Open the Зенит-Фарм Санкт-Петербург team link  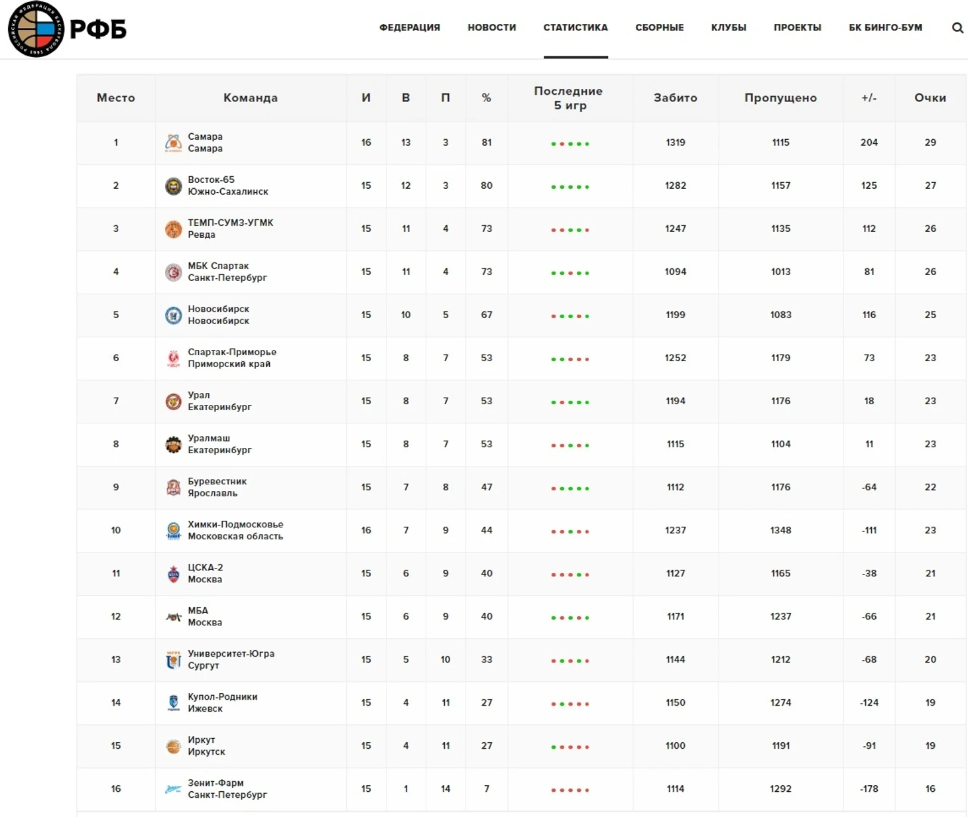coord(227,789)
